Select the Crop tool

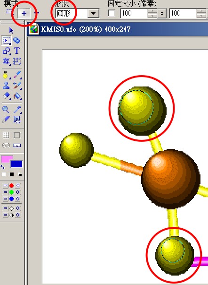tap(6, 61)
